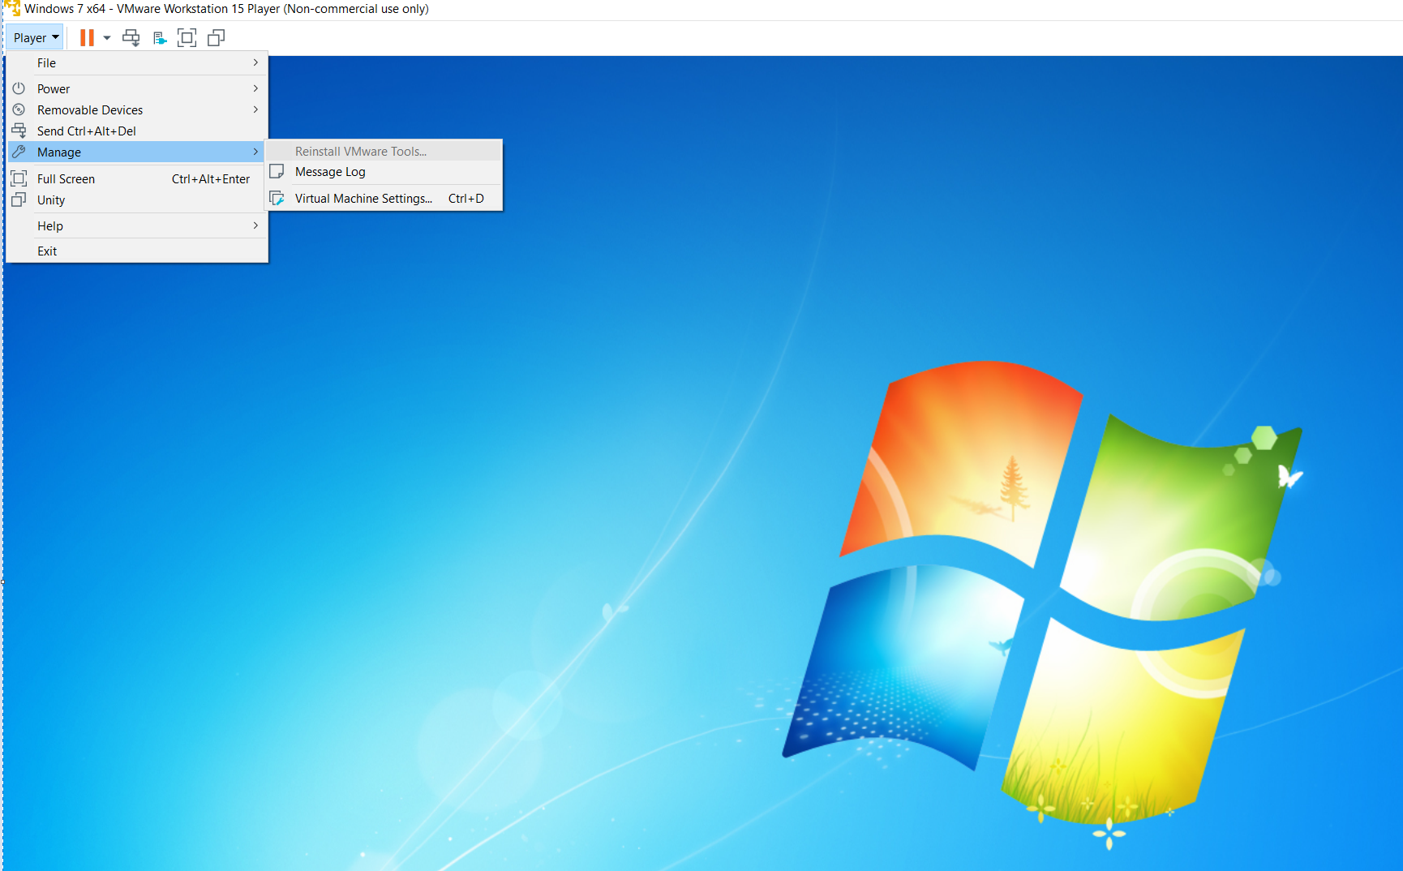Click the keyboard icon beside Send Ctrl+Alt+Del
This screenshot has height=871, width=1403.
(x=19, y=131)
